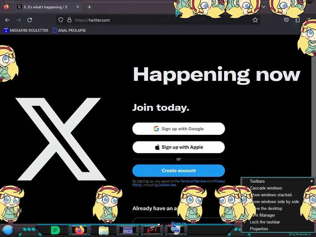
Task: Click the address bar showing twitter.com
Action: 157,20
